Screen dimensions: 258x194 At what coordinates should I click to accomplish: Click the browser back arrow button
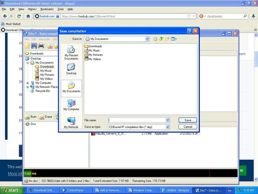(x=5, y=16)
